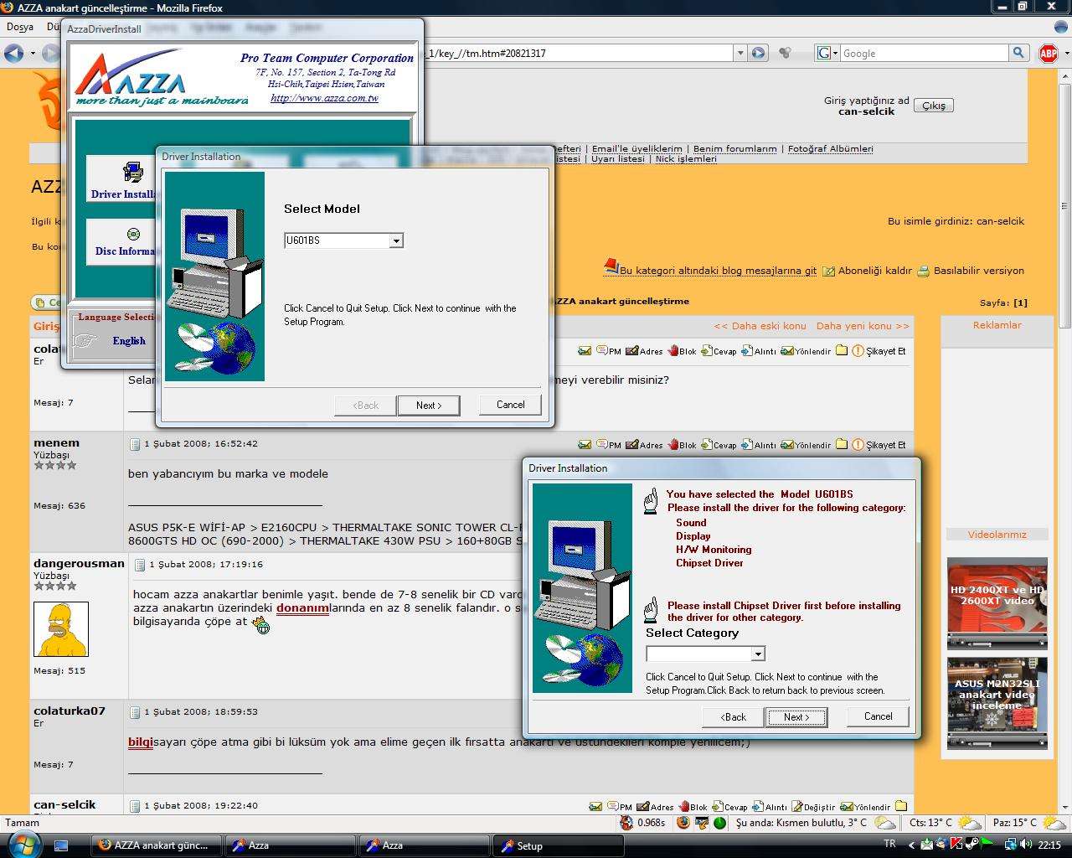Click the TR language indicator in taskbar
Screen dimensions: 1072x858
pyautogui.click(x=889, y=844)
